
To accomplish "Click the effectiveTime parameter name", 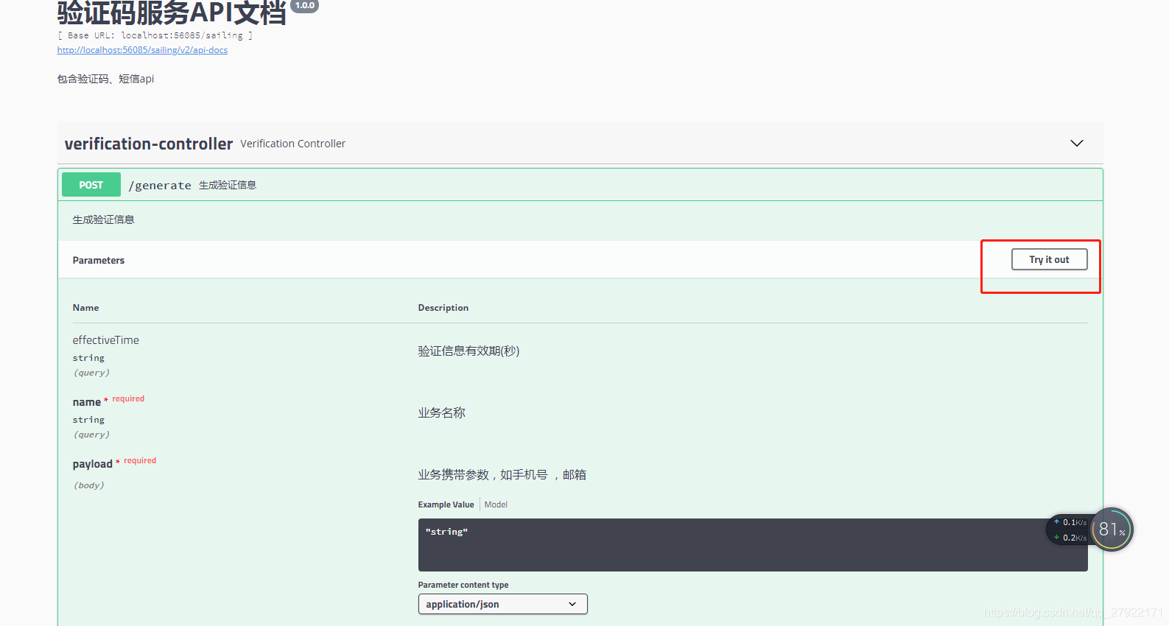I will pyautogui.click(x=105, y=340).
